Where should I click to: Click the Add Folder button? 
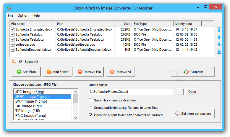(58, 72)
